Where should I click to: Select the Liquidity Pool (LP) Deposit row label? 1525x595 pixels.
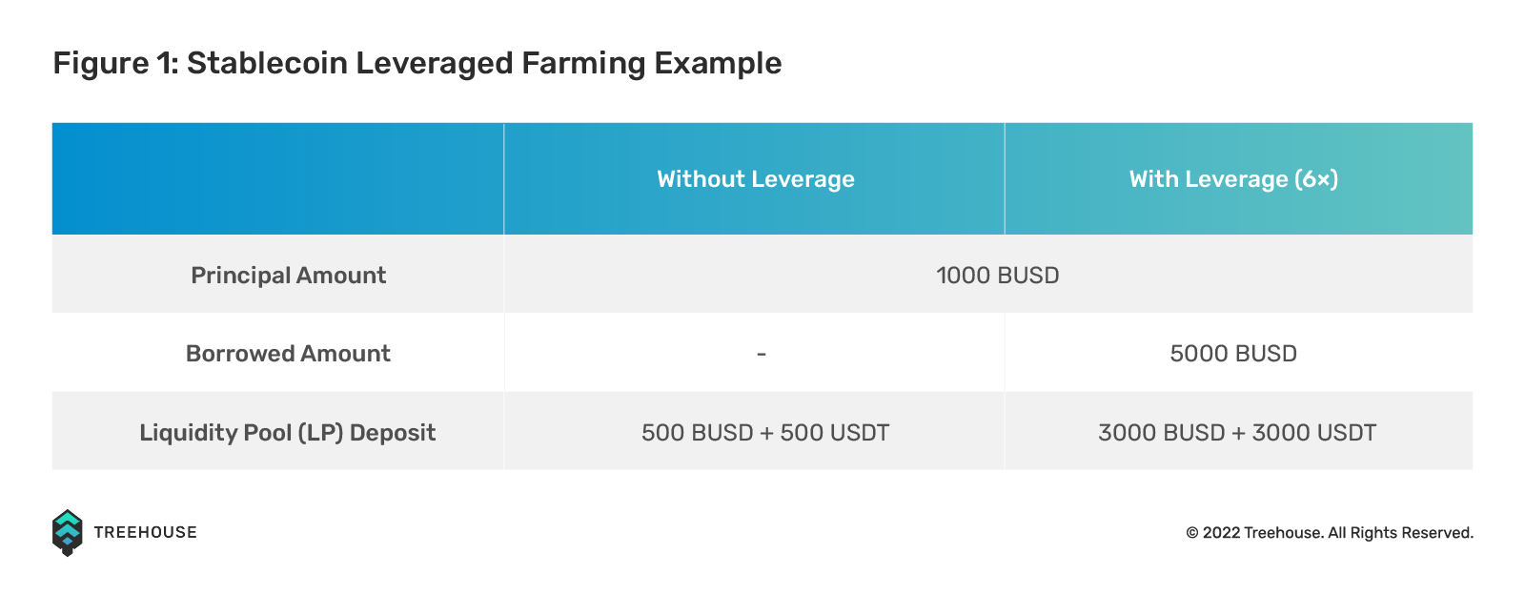288,433
